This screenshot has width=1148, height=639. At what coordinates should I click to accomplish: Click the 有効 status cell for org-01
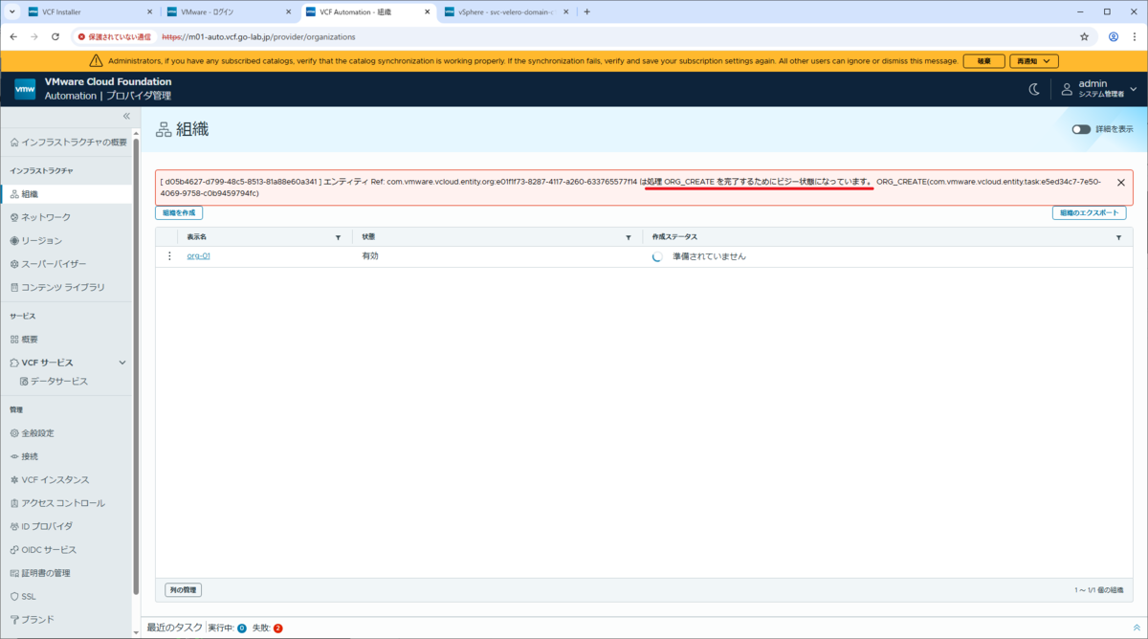(370, 256)
